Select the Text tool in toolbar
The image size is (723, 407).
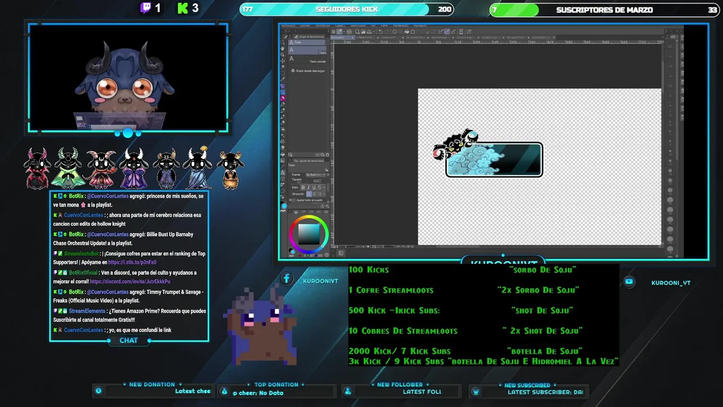click(x=282, y=172)
